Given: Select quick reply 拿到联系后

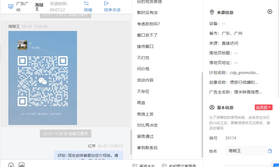Looking at the screenshot, I should pyautogui.click(x=147, y=148).
